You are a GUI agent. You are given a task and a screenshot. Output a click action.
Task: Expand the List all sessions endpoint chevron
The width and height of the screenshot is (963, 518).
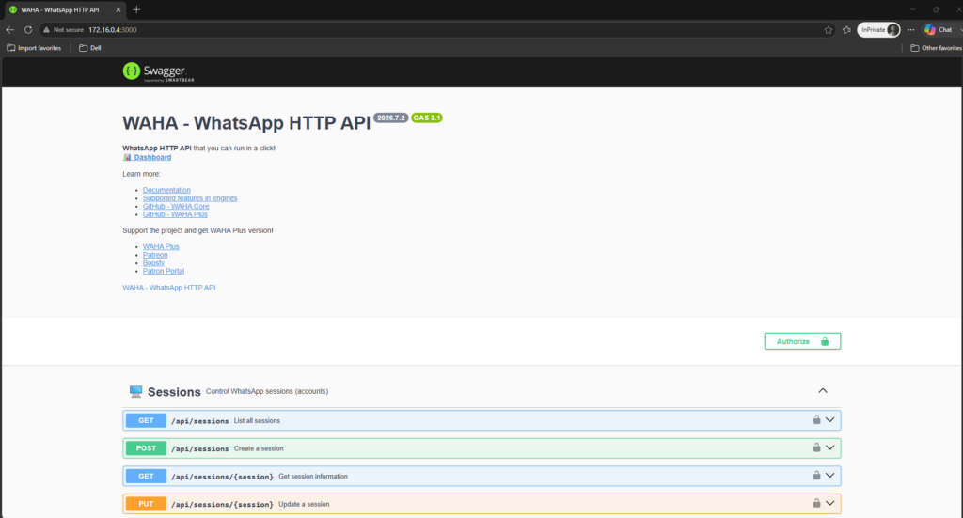(829, 420)
